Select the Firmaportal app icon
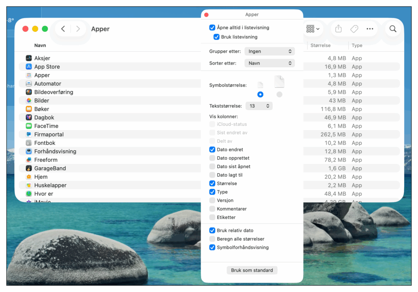 coord(29,135)
